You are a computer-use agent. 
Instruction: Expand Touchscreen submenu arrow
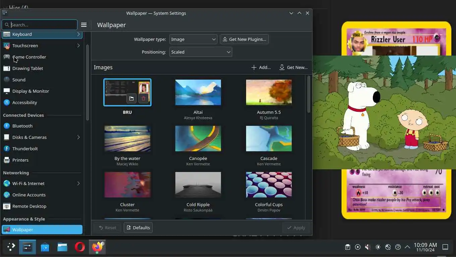78,46
